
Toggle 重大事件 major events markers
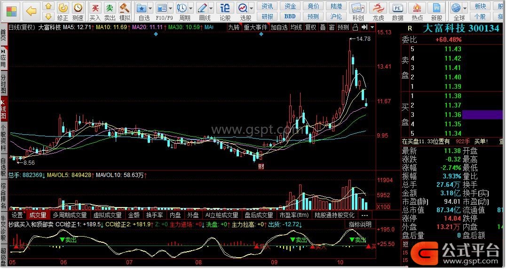(255, 27)
